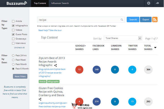This screenshot has height=109, width=164.
Task: Open settings with the gear icon
Action: coord(149,3)
